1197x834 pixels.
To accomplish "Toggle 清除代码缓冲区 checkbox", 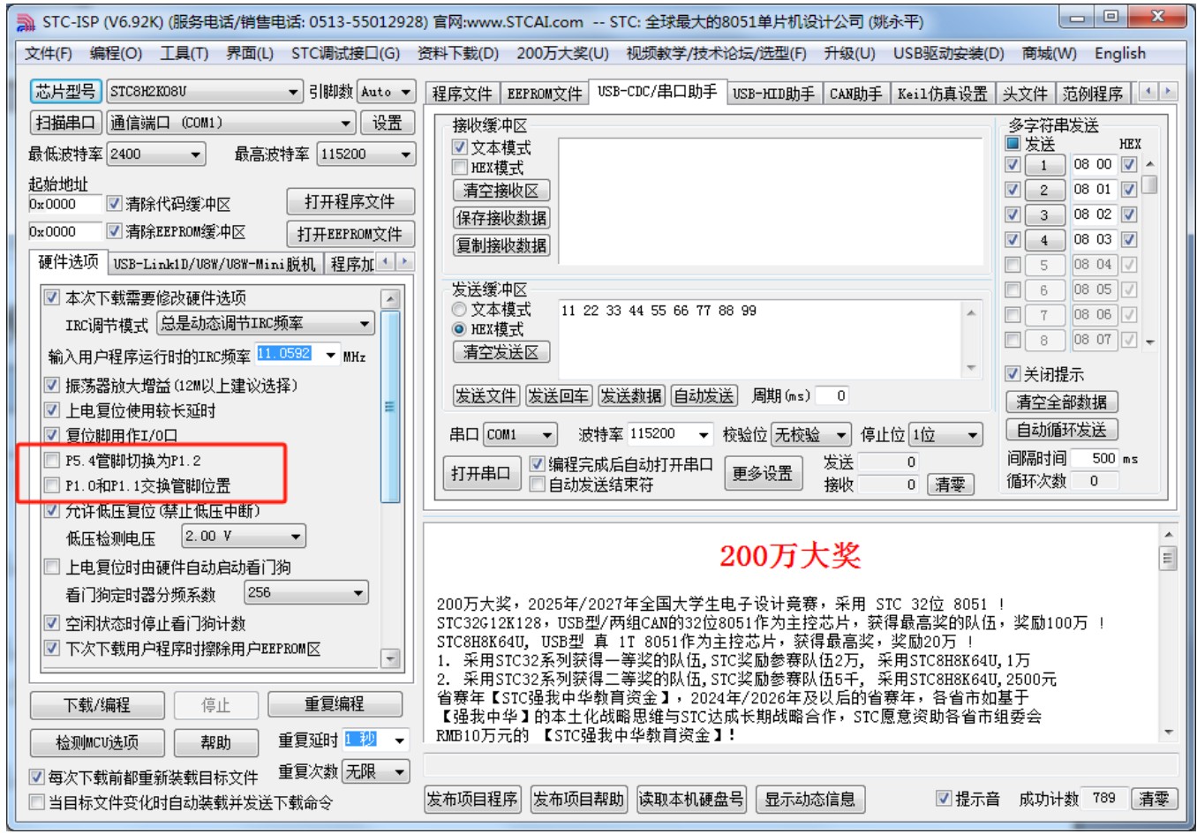I will pyautogui.click(x=114, y=204).
